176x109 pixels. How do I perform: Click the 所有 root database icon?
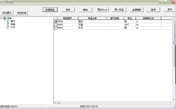[x=5, y=18]
